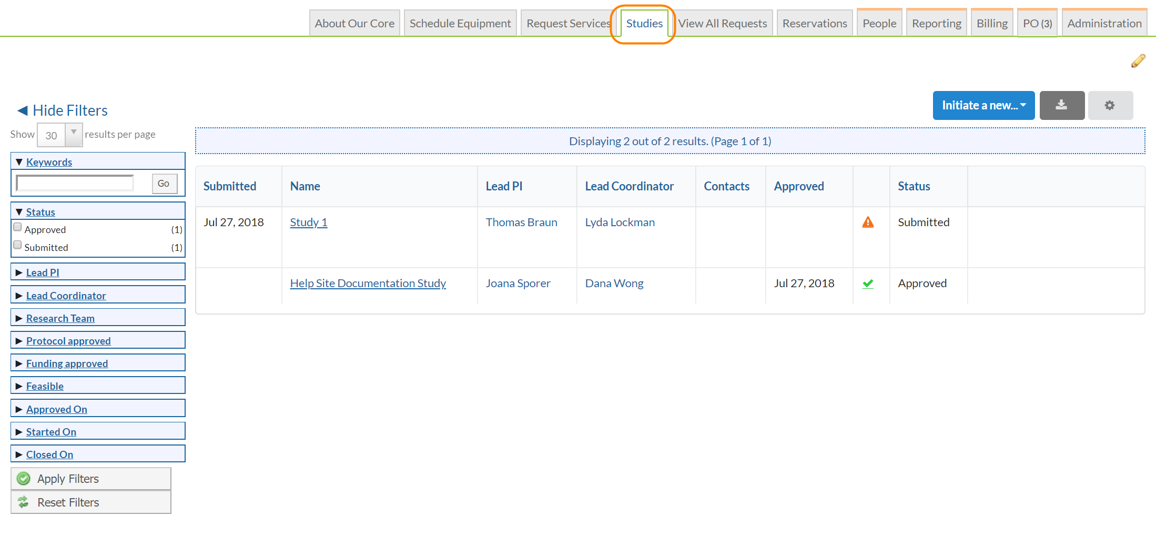This screenshot has width=1156, height=536.
Task: Click the Hide Filters arrow icon
Action: click(x=22, y=110)
